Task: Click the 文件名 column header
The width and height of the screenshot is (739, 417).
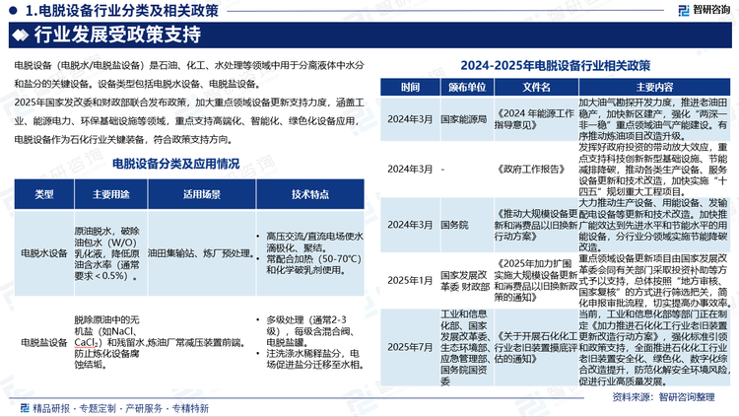Action: click(536, 88)
